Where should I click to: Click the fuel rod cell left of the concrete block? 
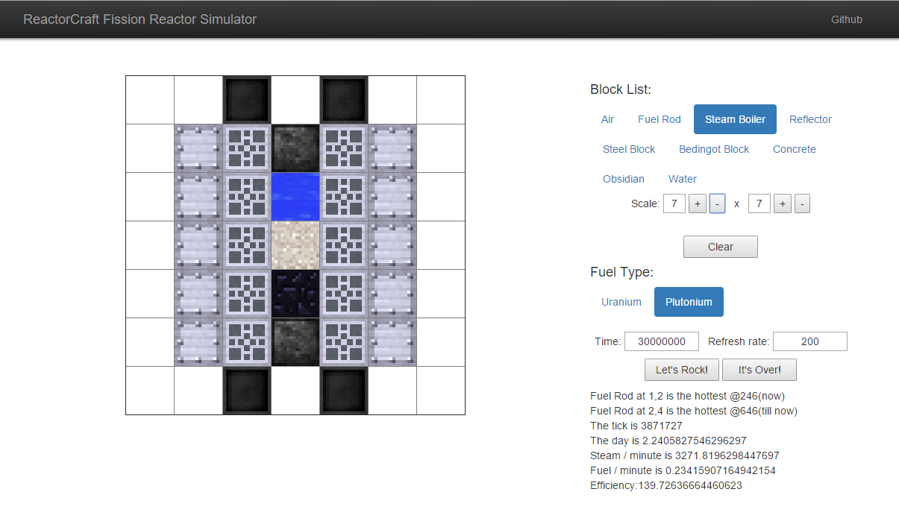(x=247, y=245)
